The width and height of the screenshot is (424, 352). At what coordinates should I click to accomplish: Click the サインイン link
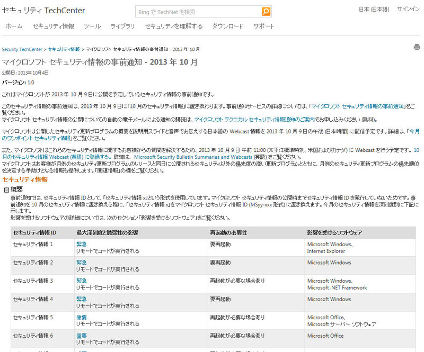(408, 10)
